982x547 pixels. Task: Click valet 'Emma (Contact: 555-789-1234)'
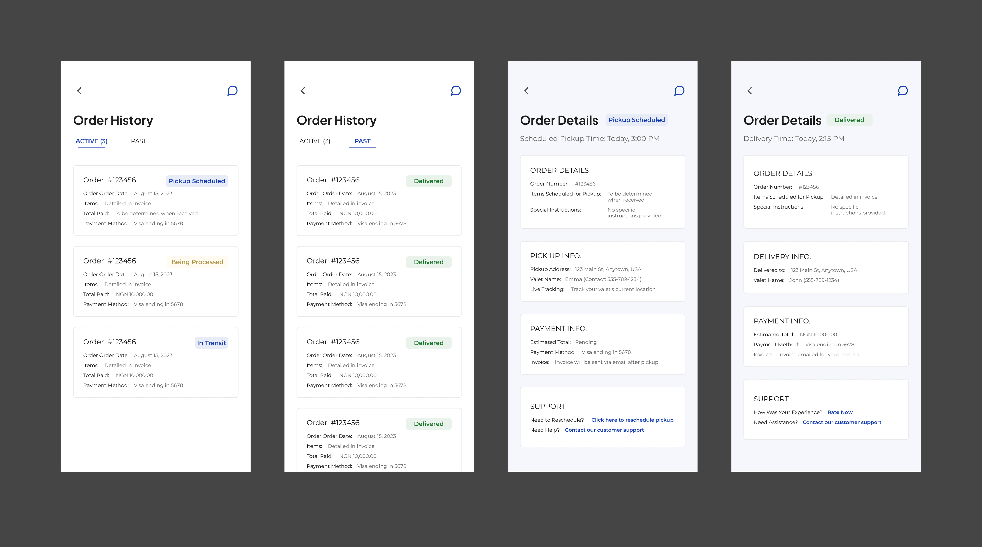[x=603, y=279]
